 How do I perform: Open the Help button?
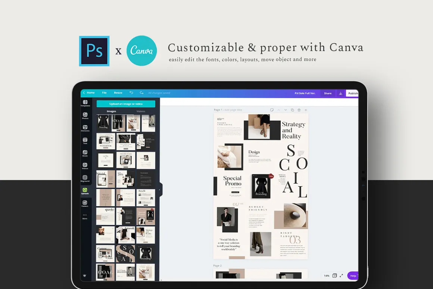(353, 276)
